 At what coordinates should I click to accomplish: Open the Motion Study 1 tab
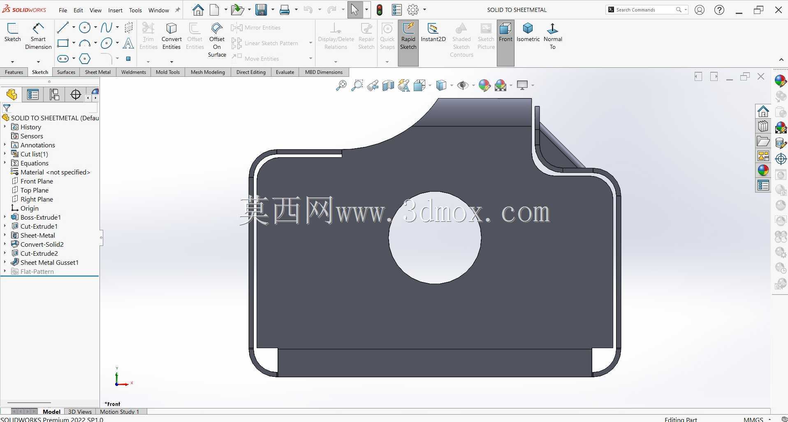coord(119,412)
